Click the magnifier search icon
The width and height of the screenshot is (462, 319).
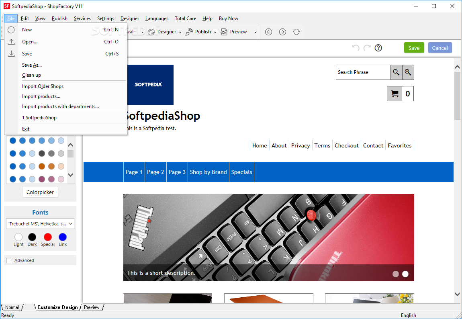coord(396,72)
